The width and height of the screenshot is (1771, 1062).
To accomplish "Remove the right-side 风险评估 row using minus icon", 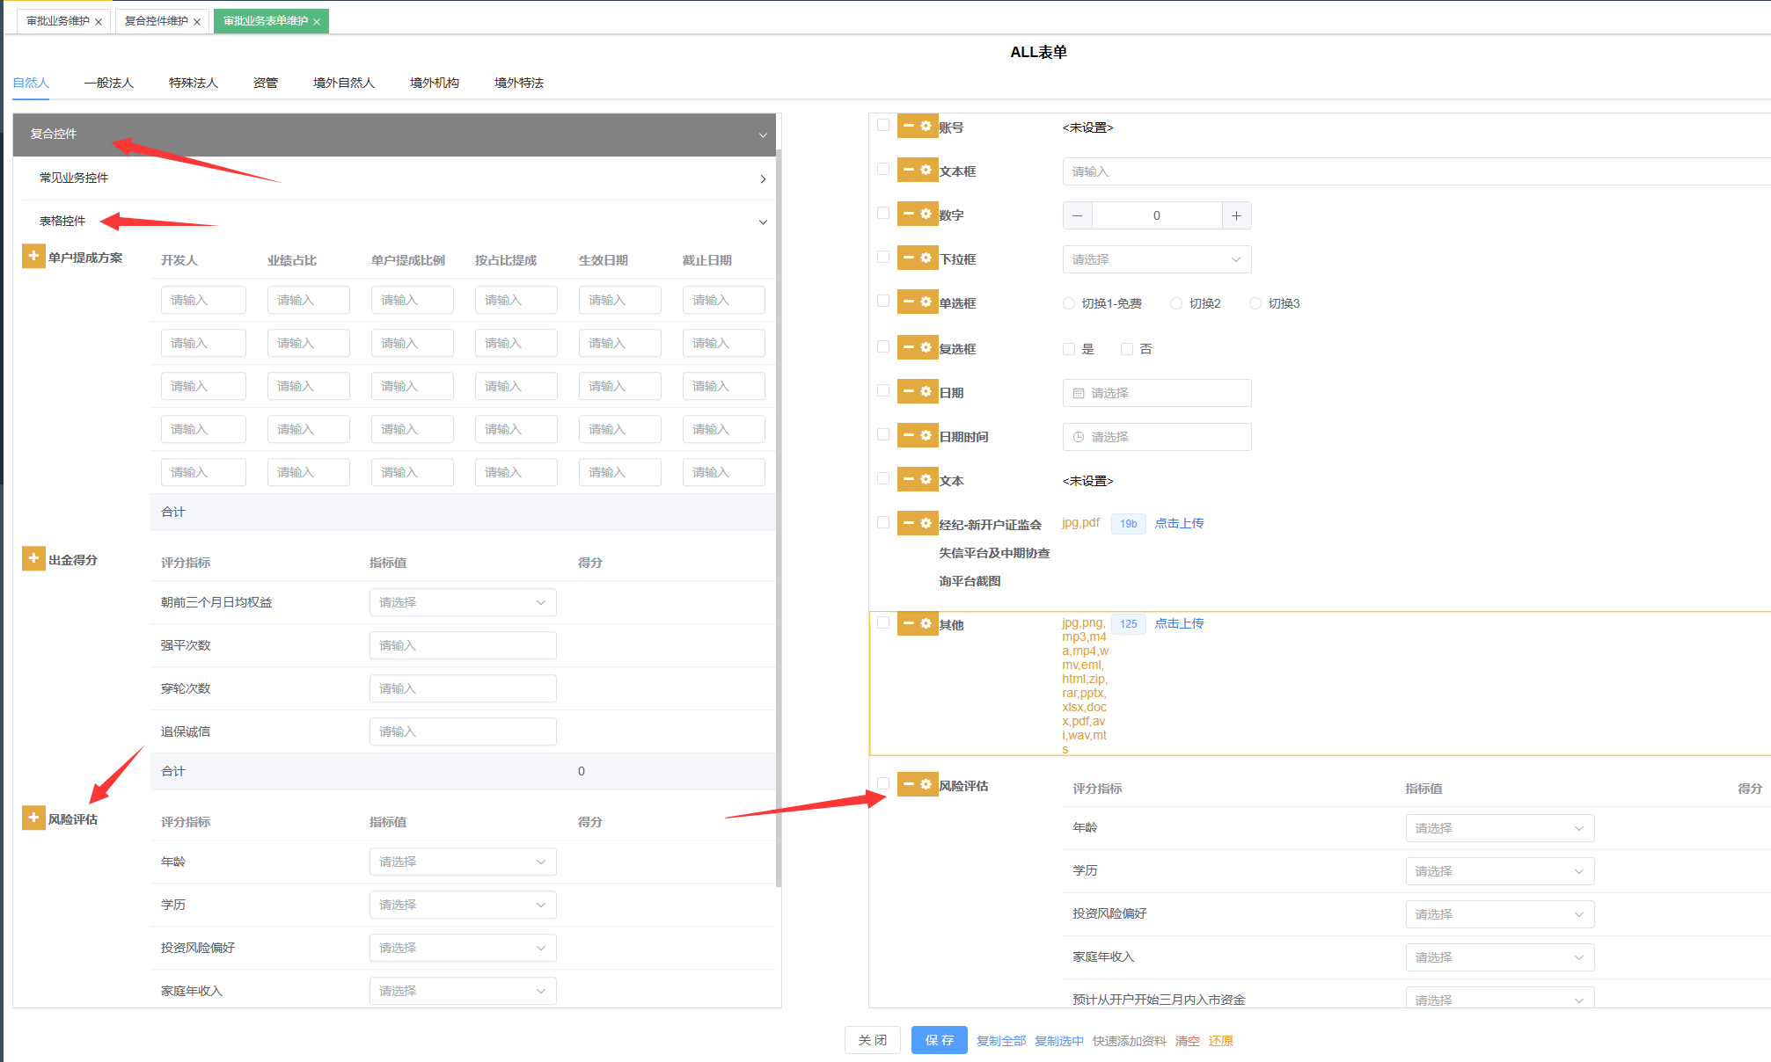I will click(908, 785).
